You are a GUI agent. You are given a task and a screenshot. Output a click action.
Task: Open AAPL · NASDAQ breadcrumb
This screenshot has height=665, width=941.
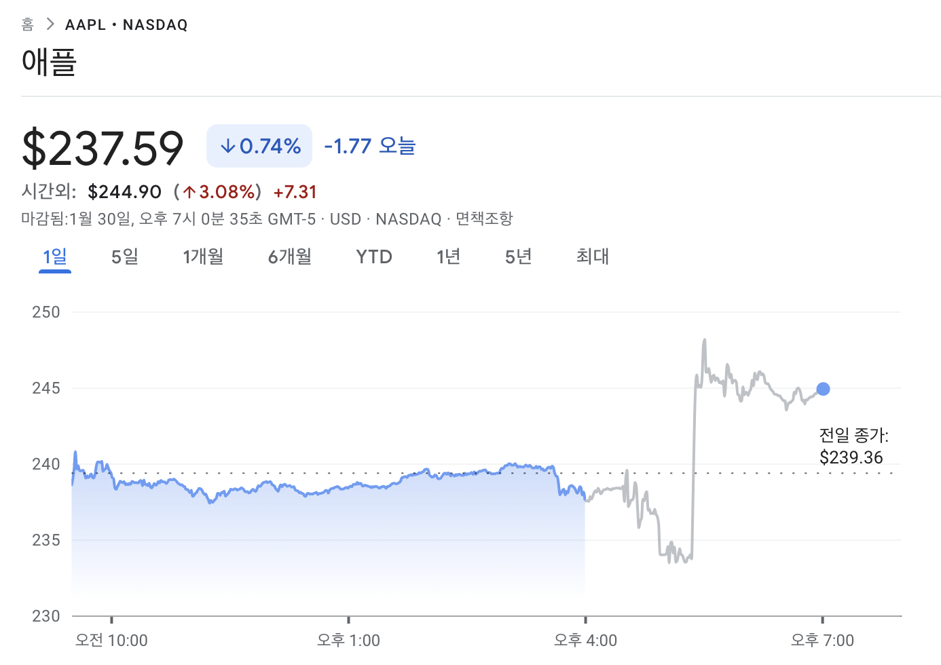coord(126,25)
